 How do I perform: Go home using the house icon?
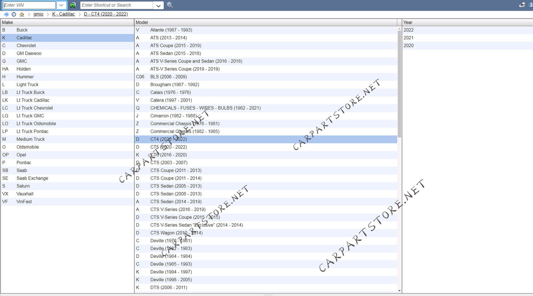22,14
